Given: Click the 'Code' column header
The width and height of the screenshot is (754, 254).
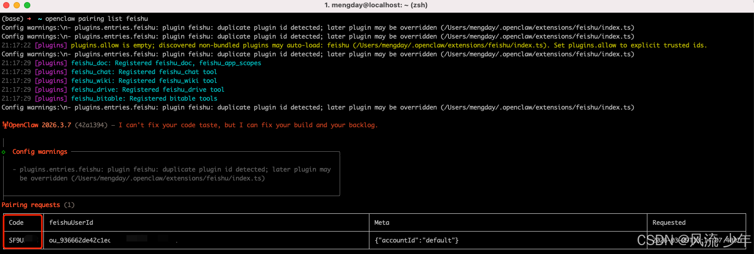Looking at the screenshot, I should 16,223.
